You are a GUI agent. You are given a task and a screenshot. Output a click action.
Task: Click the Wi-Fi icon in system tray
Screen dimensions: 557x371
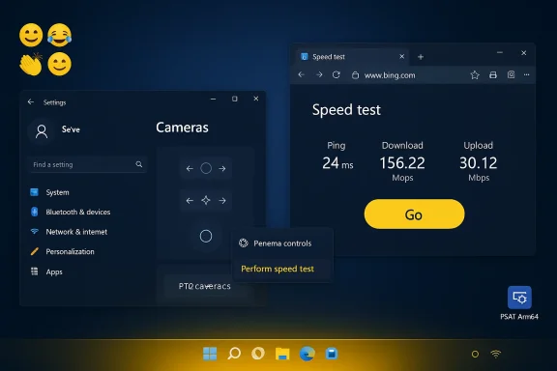(x=495, y=354)
